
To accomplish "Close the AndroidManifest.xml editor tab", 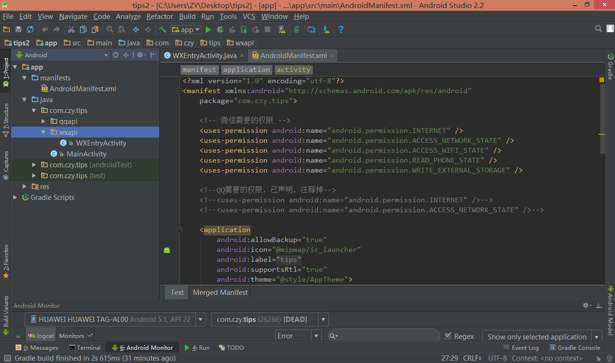I will tap(332, 56).
